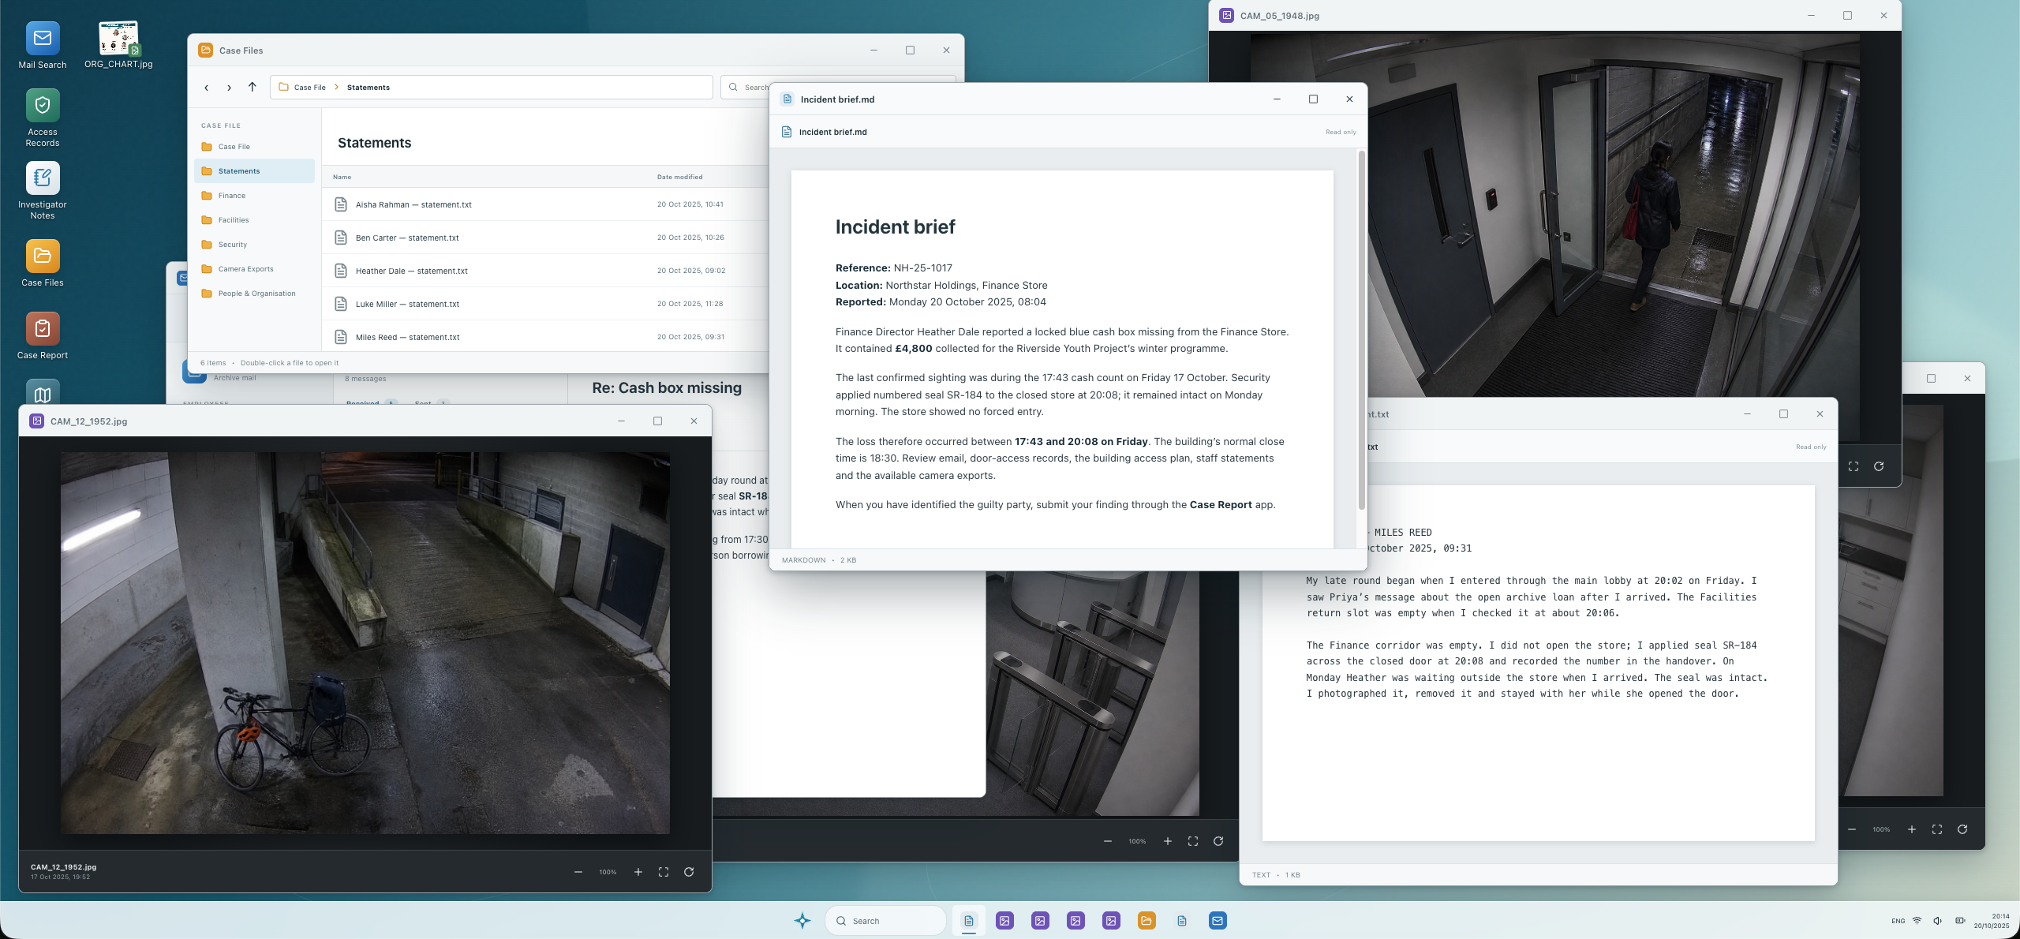This screenshot has width=2020, height=939.
Task: Open the taskbar start launcher star icon
Action: (x=802, y=921)
